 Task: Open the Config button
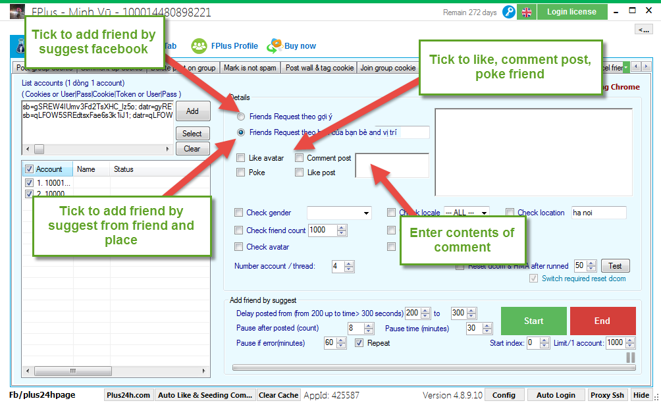tap(504, 395)
